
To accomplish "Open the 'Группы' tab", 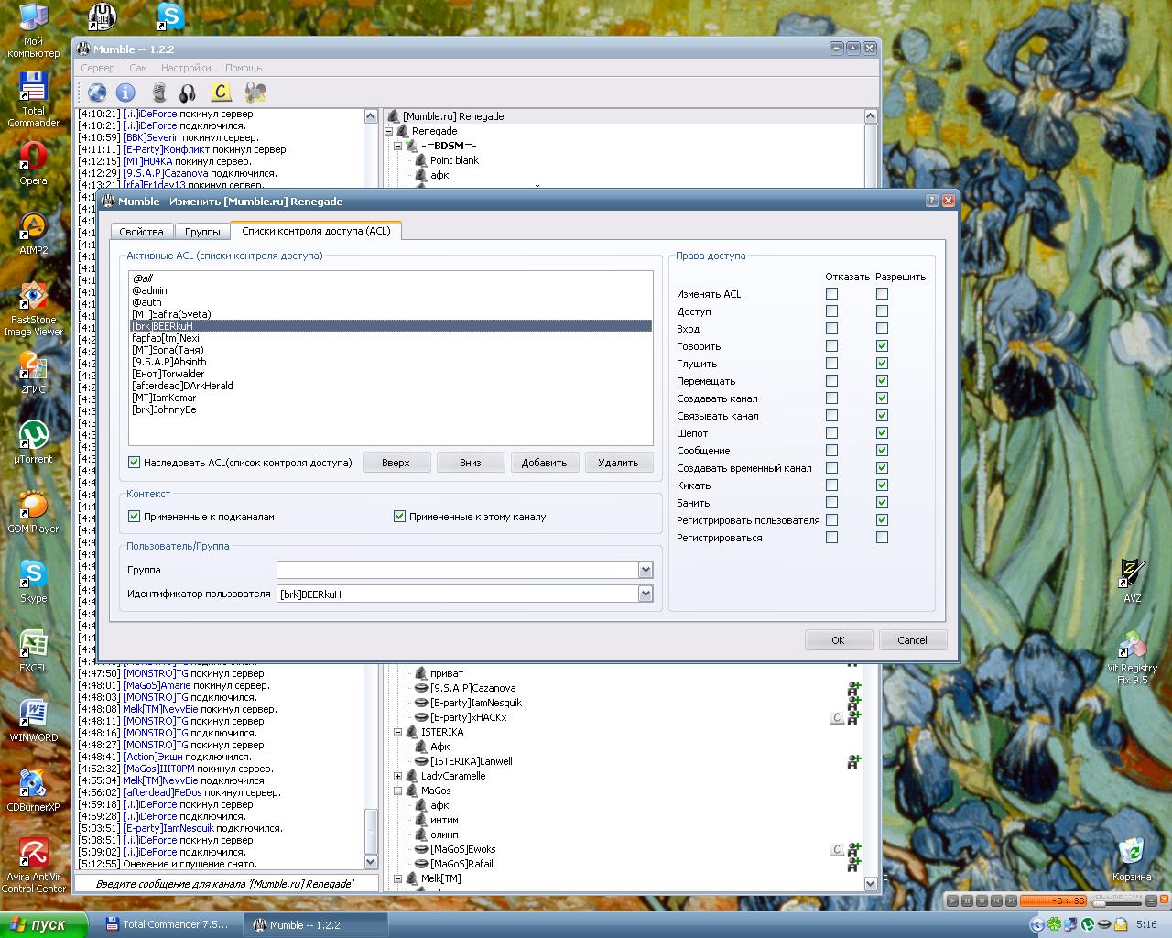I will click(x=202, y=232).
